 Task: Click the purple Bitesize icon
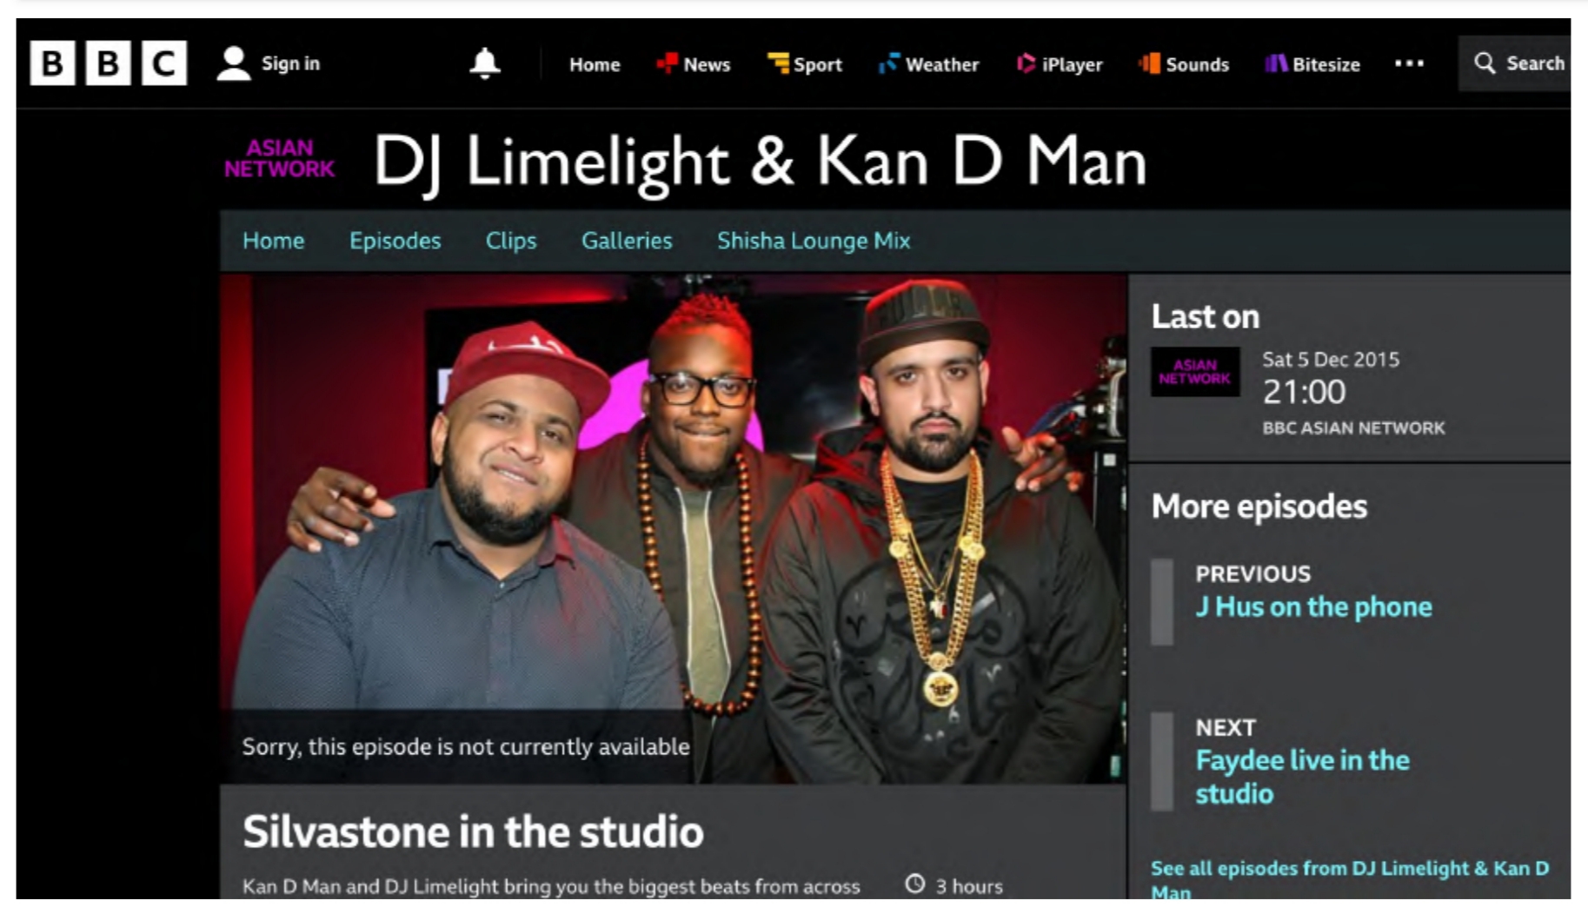1276,63
